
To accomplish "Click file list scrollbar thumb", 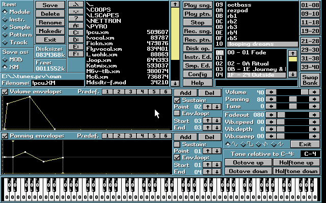I will point(175,34).
